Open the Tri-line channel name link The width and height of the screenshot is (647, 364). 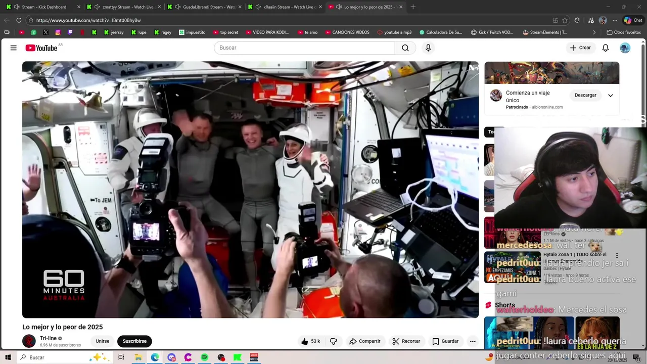point(48,338)
